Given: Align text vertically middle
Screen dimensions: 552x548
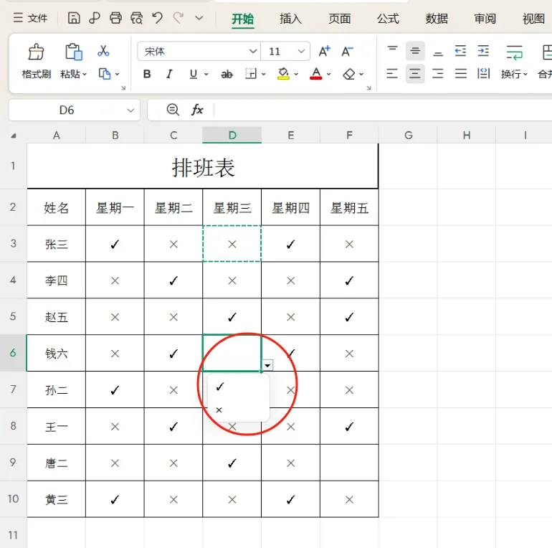Looking at the screenshot, I should (x=415, y=52).
